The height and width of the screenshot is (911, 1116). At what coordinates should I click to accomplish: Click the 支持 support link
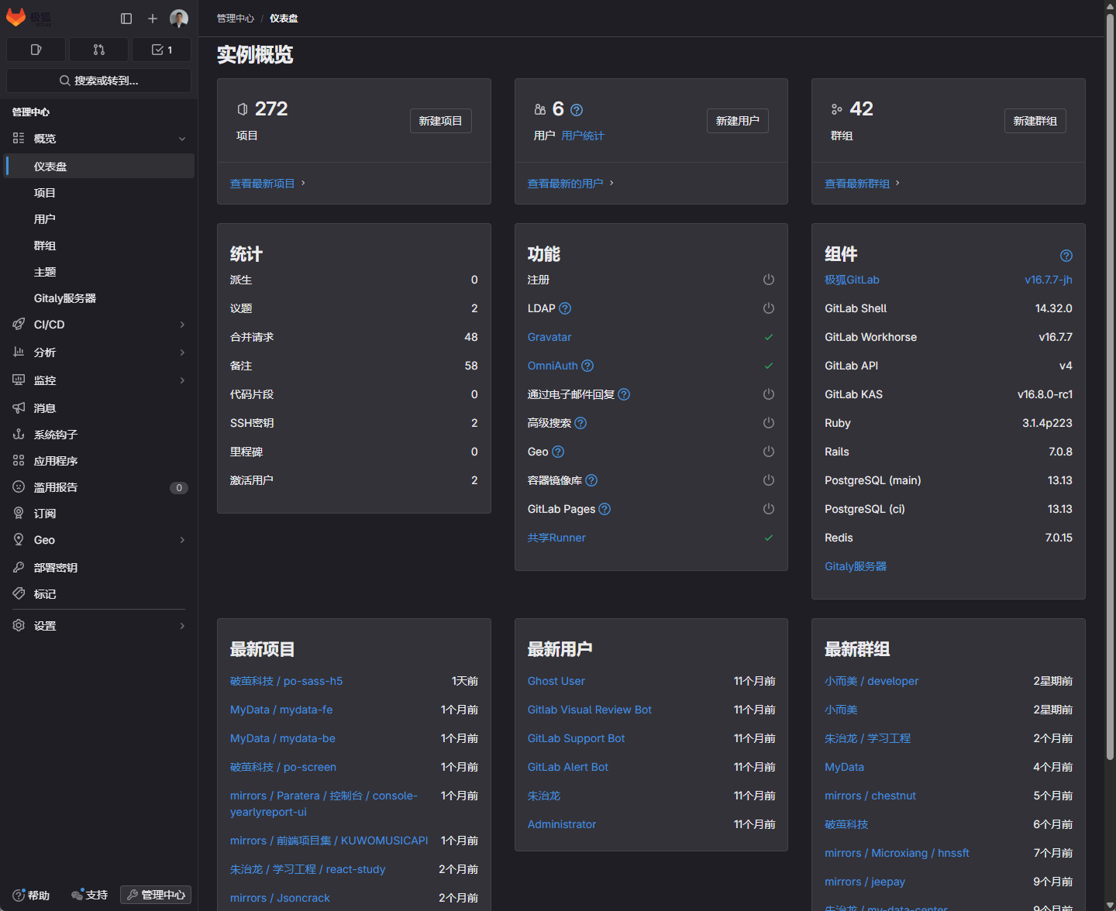(89, 895)
